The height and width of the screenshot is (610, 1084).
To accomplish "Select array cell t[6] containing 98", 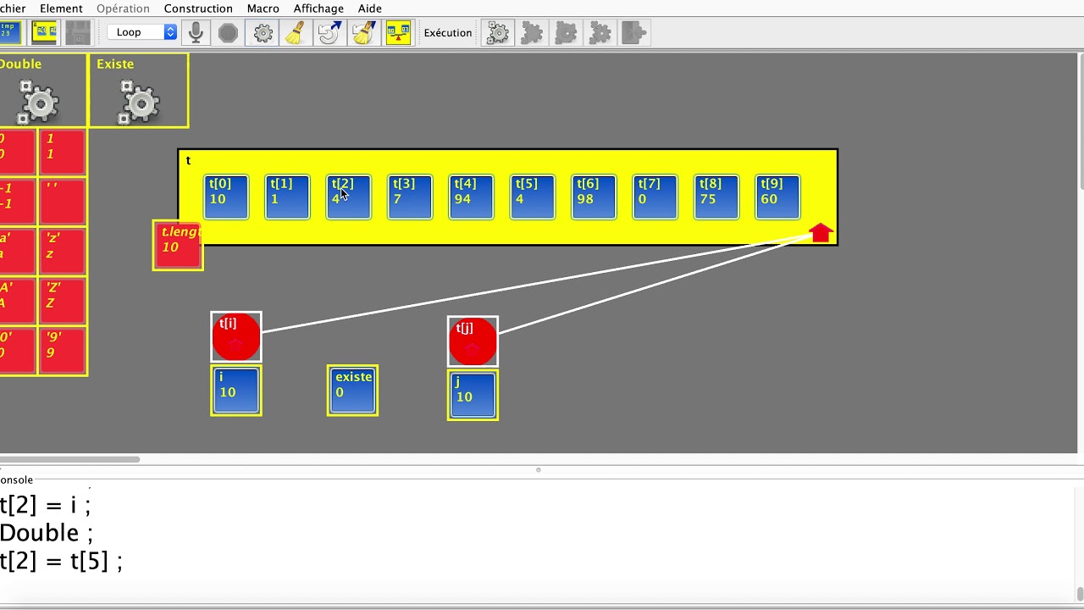I will (594, 197).
